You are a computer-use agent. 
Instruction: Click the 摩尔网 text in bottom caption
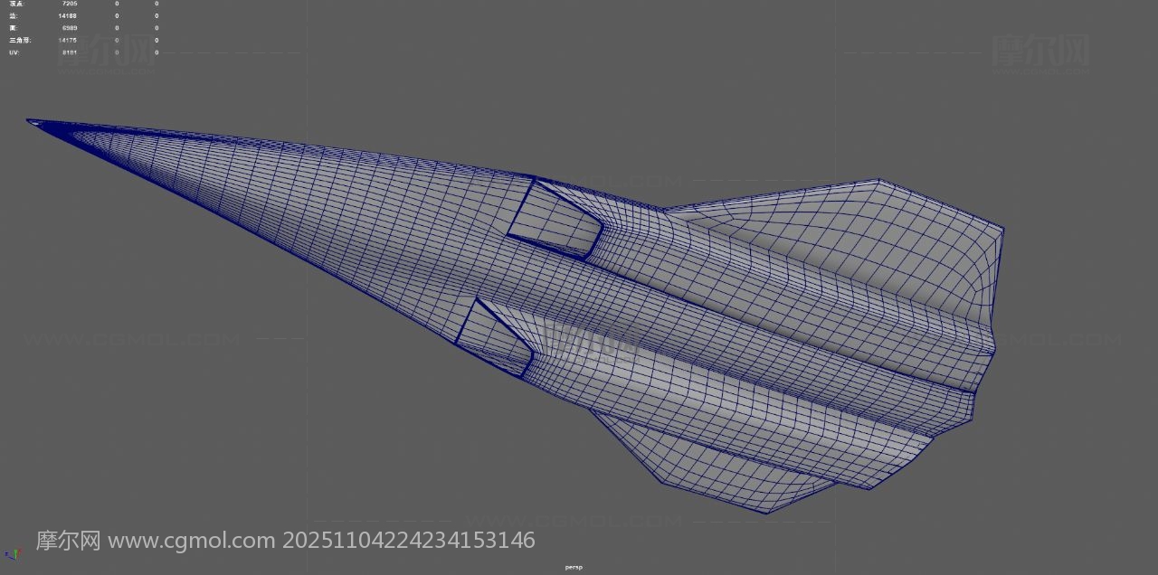tap(68, 541)
